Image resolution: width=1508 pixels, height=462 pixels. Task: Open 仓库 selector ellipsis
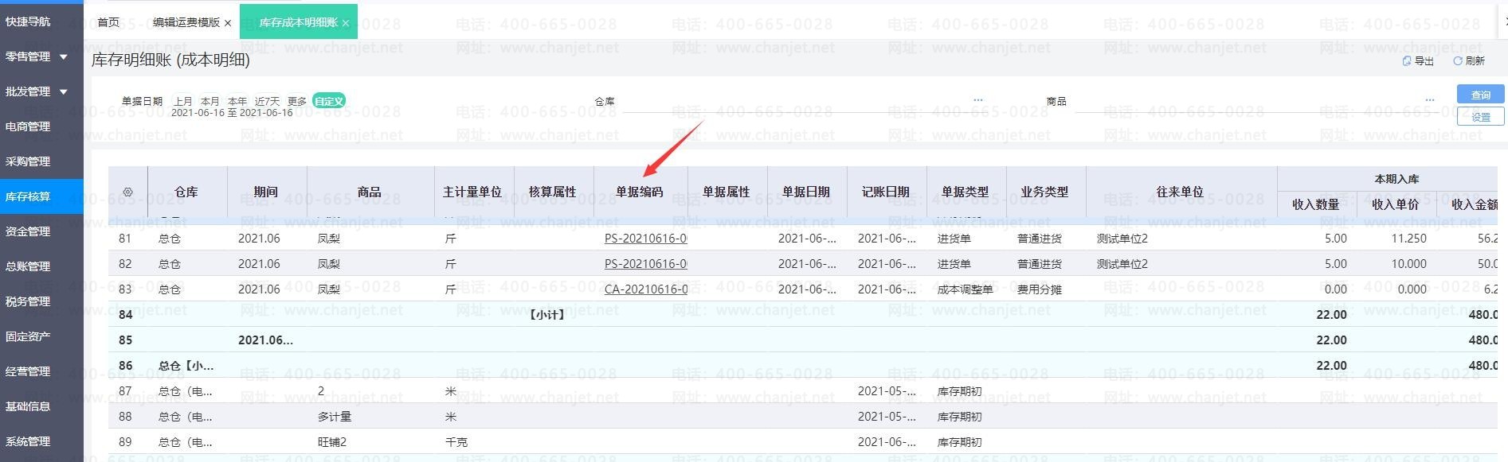(x=978, y=100)
